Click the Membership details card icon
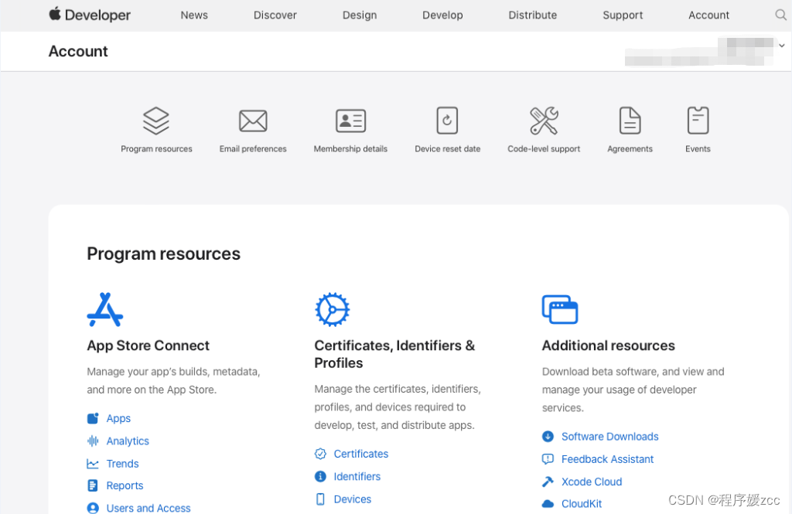The image size is (792, 514). pos(350,121)
